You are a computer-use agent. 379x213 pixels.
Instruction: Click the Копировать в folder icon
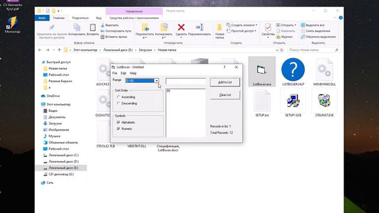click(x=164, y=27)
